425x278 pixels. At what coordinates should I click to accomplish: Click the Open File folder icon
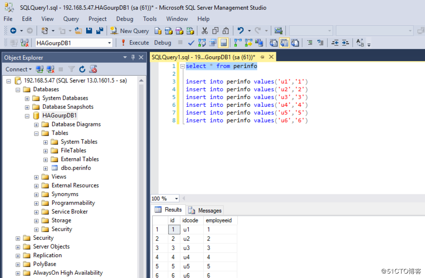[78, 31]
